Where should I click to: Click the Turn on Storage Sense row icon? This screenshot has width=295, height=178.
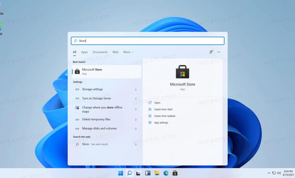point(77,98)
